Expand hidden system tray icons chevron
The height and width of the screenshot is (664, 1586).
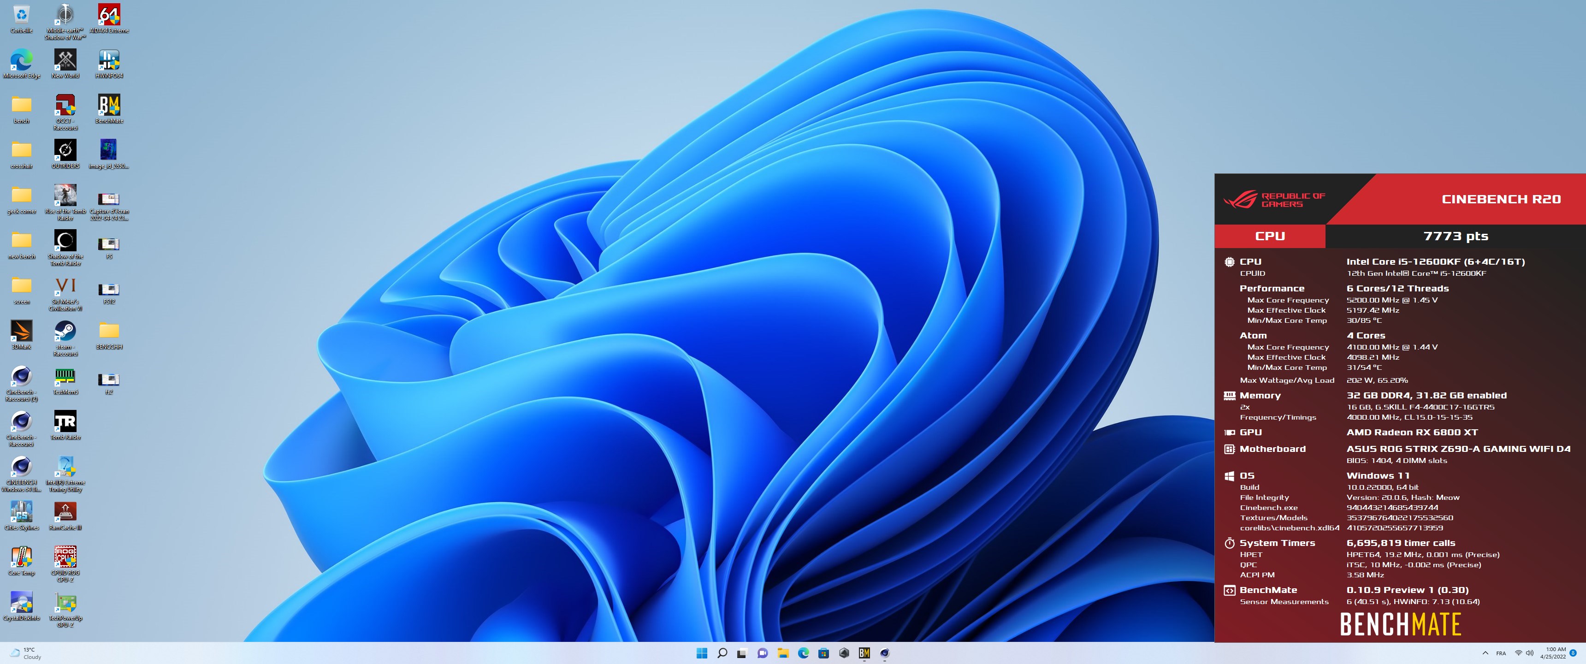(1485, 653)
